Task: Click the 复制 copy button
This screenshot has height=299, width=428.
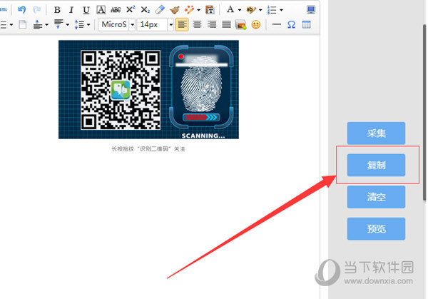Action: [x=376, y=166]
